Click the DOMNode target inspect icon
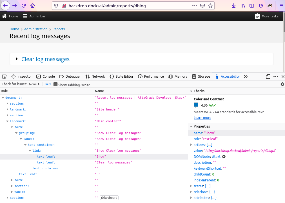The width and height of the screenshot is (285, 203). tap(224, 157)
